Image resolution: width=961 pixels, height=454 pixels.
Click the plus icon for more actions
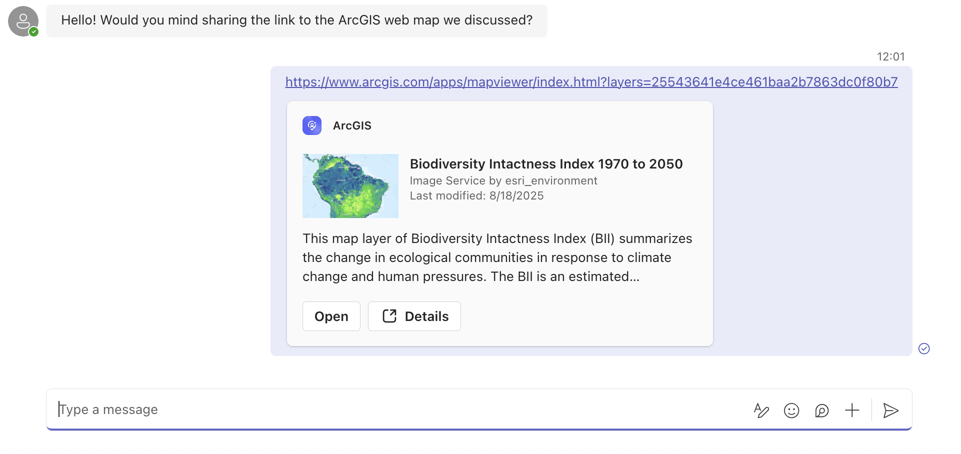coord(852,410)
